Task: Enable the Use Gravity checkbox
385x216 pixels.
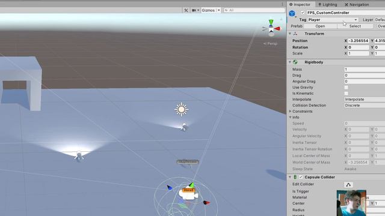Action: click(346, 88)
